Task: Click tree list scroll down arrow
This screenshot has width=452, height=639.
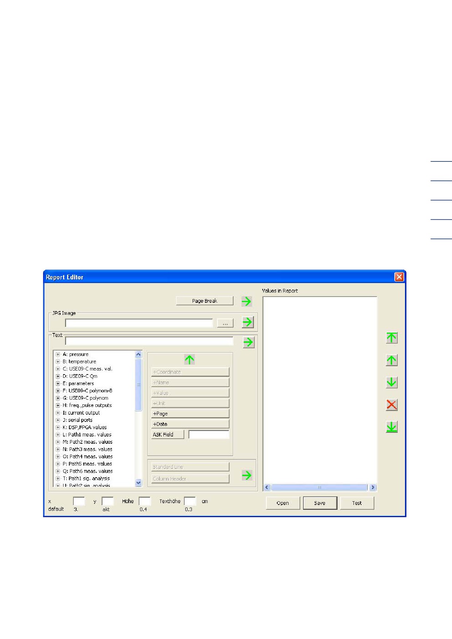Action: pyautogui.click(x=138, y=483)
